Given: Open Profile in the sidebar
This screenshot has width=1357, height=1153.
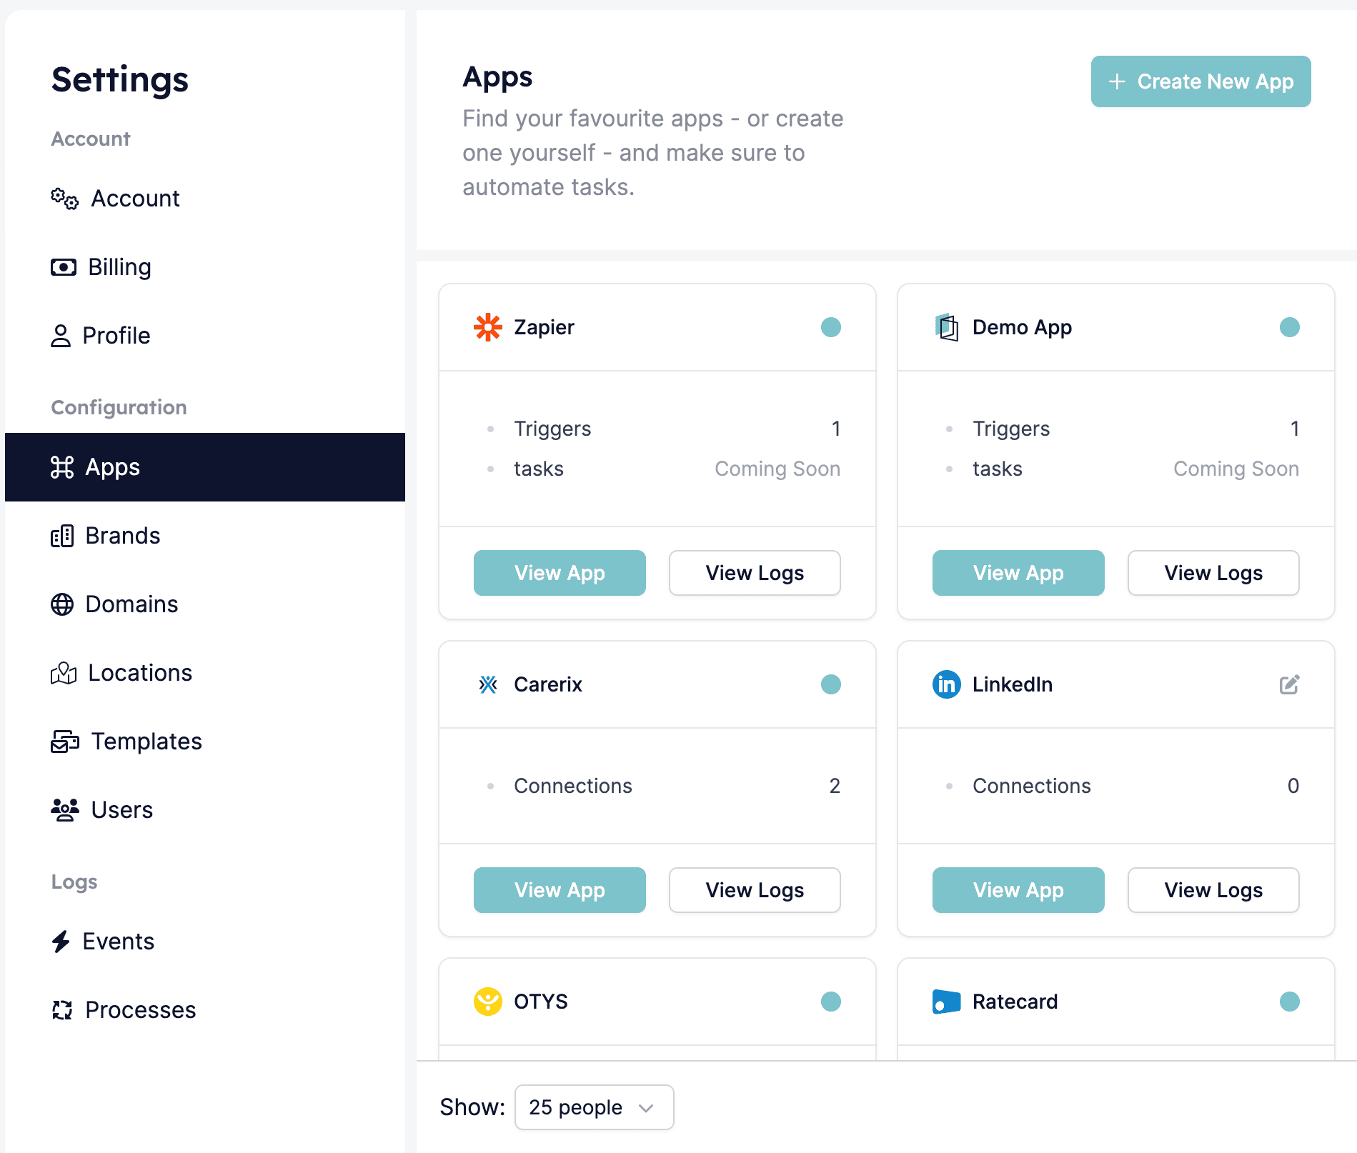Looking at the screenshot, I should pos(205,336).
